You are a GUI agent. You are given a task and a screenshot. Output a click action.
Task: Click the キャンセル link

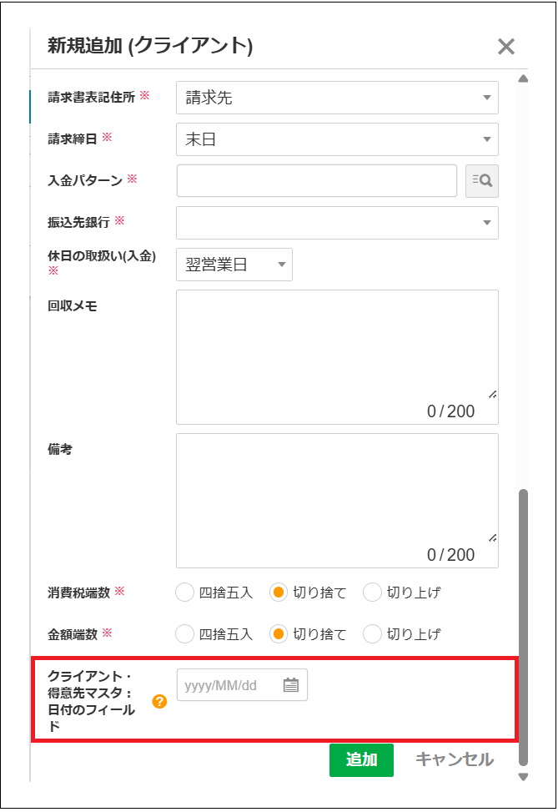click(x=455, y=759)
